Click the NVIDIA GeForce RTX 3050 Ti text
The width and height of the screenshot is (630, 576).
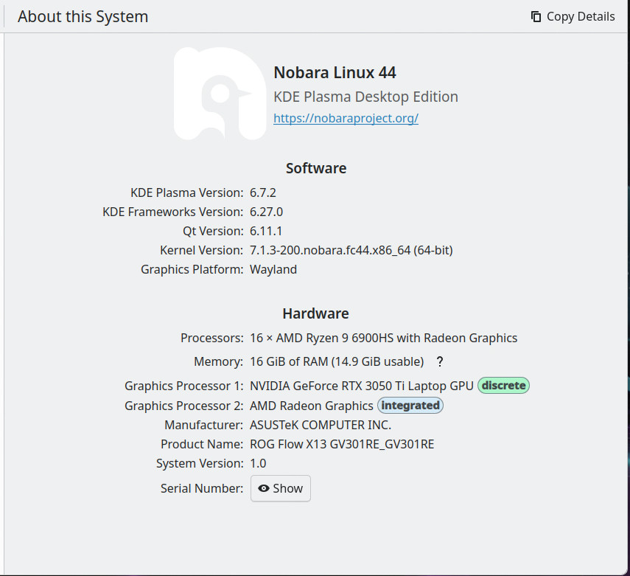pos(362,386)
